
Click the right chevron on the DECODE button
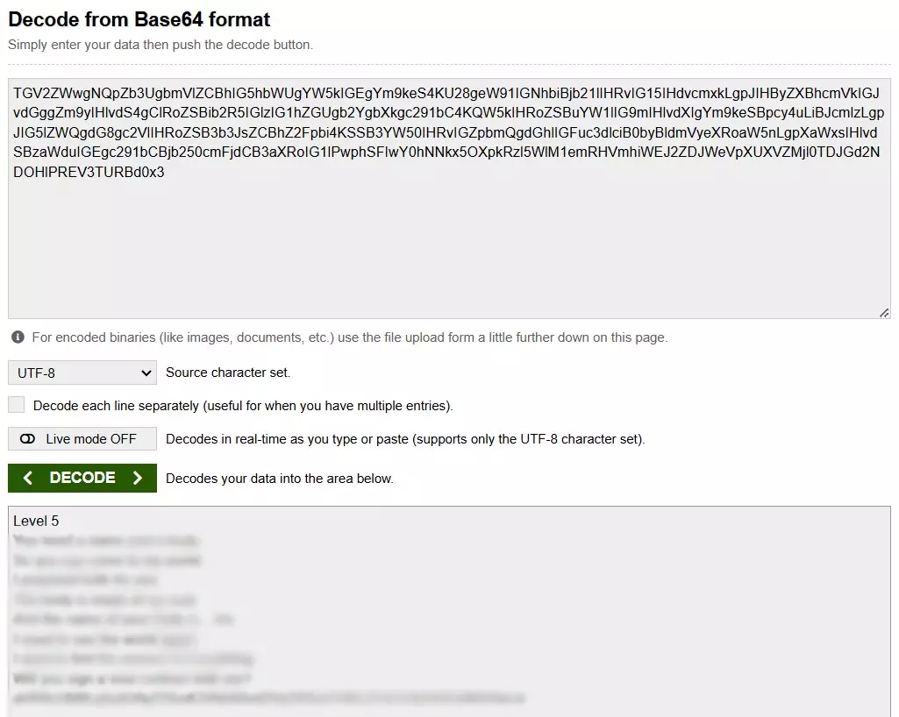(137, 478)
